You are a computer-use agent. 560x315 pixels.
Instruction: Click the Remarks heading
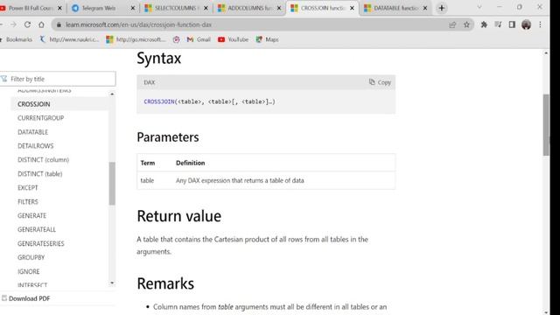(165, 283)
